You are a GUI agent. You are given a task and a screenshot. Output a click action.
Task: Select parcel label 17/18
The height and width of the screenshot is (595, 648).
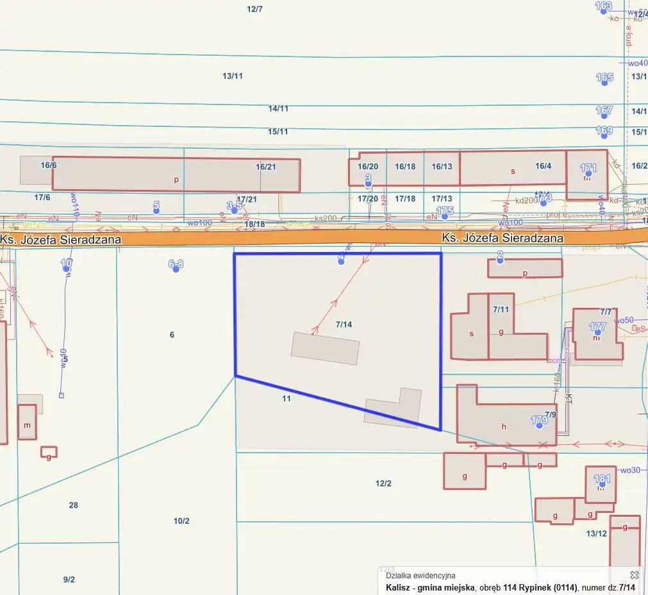point(405,199)
